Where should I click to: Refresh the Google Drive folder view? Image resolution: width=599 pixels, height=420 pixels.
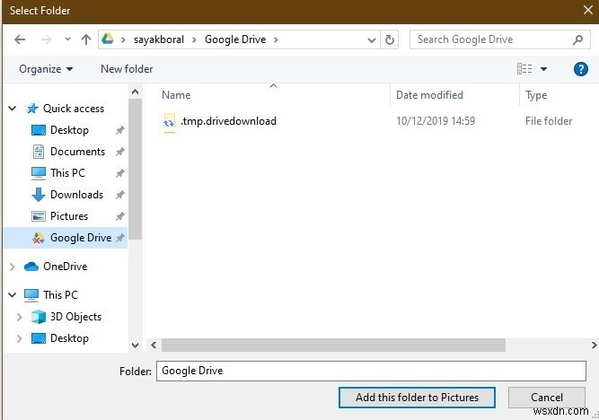(389, 39)
